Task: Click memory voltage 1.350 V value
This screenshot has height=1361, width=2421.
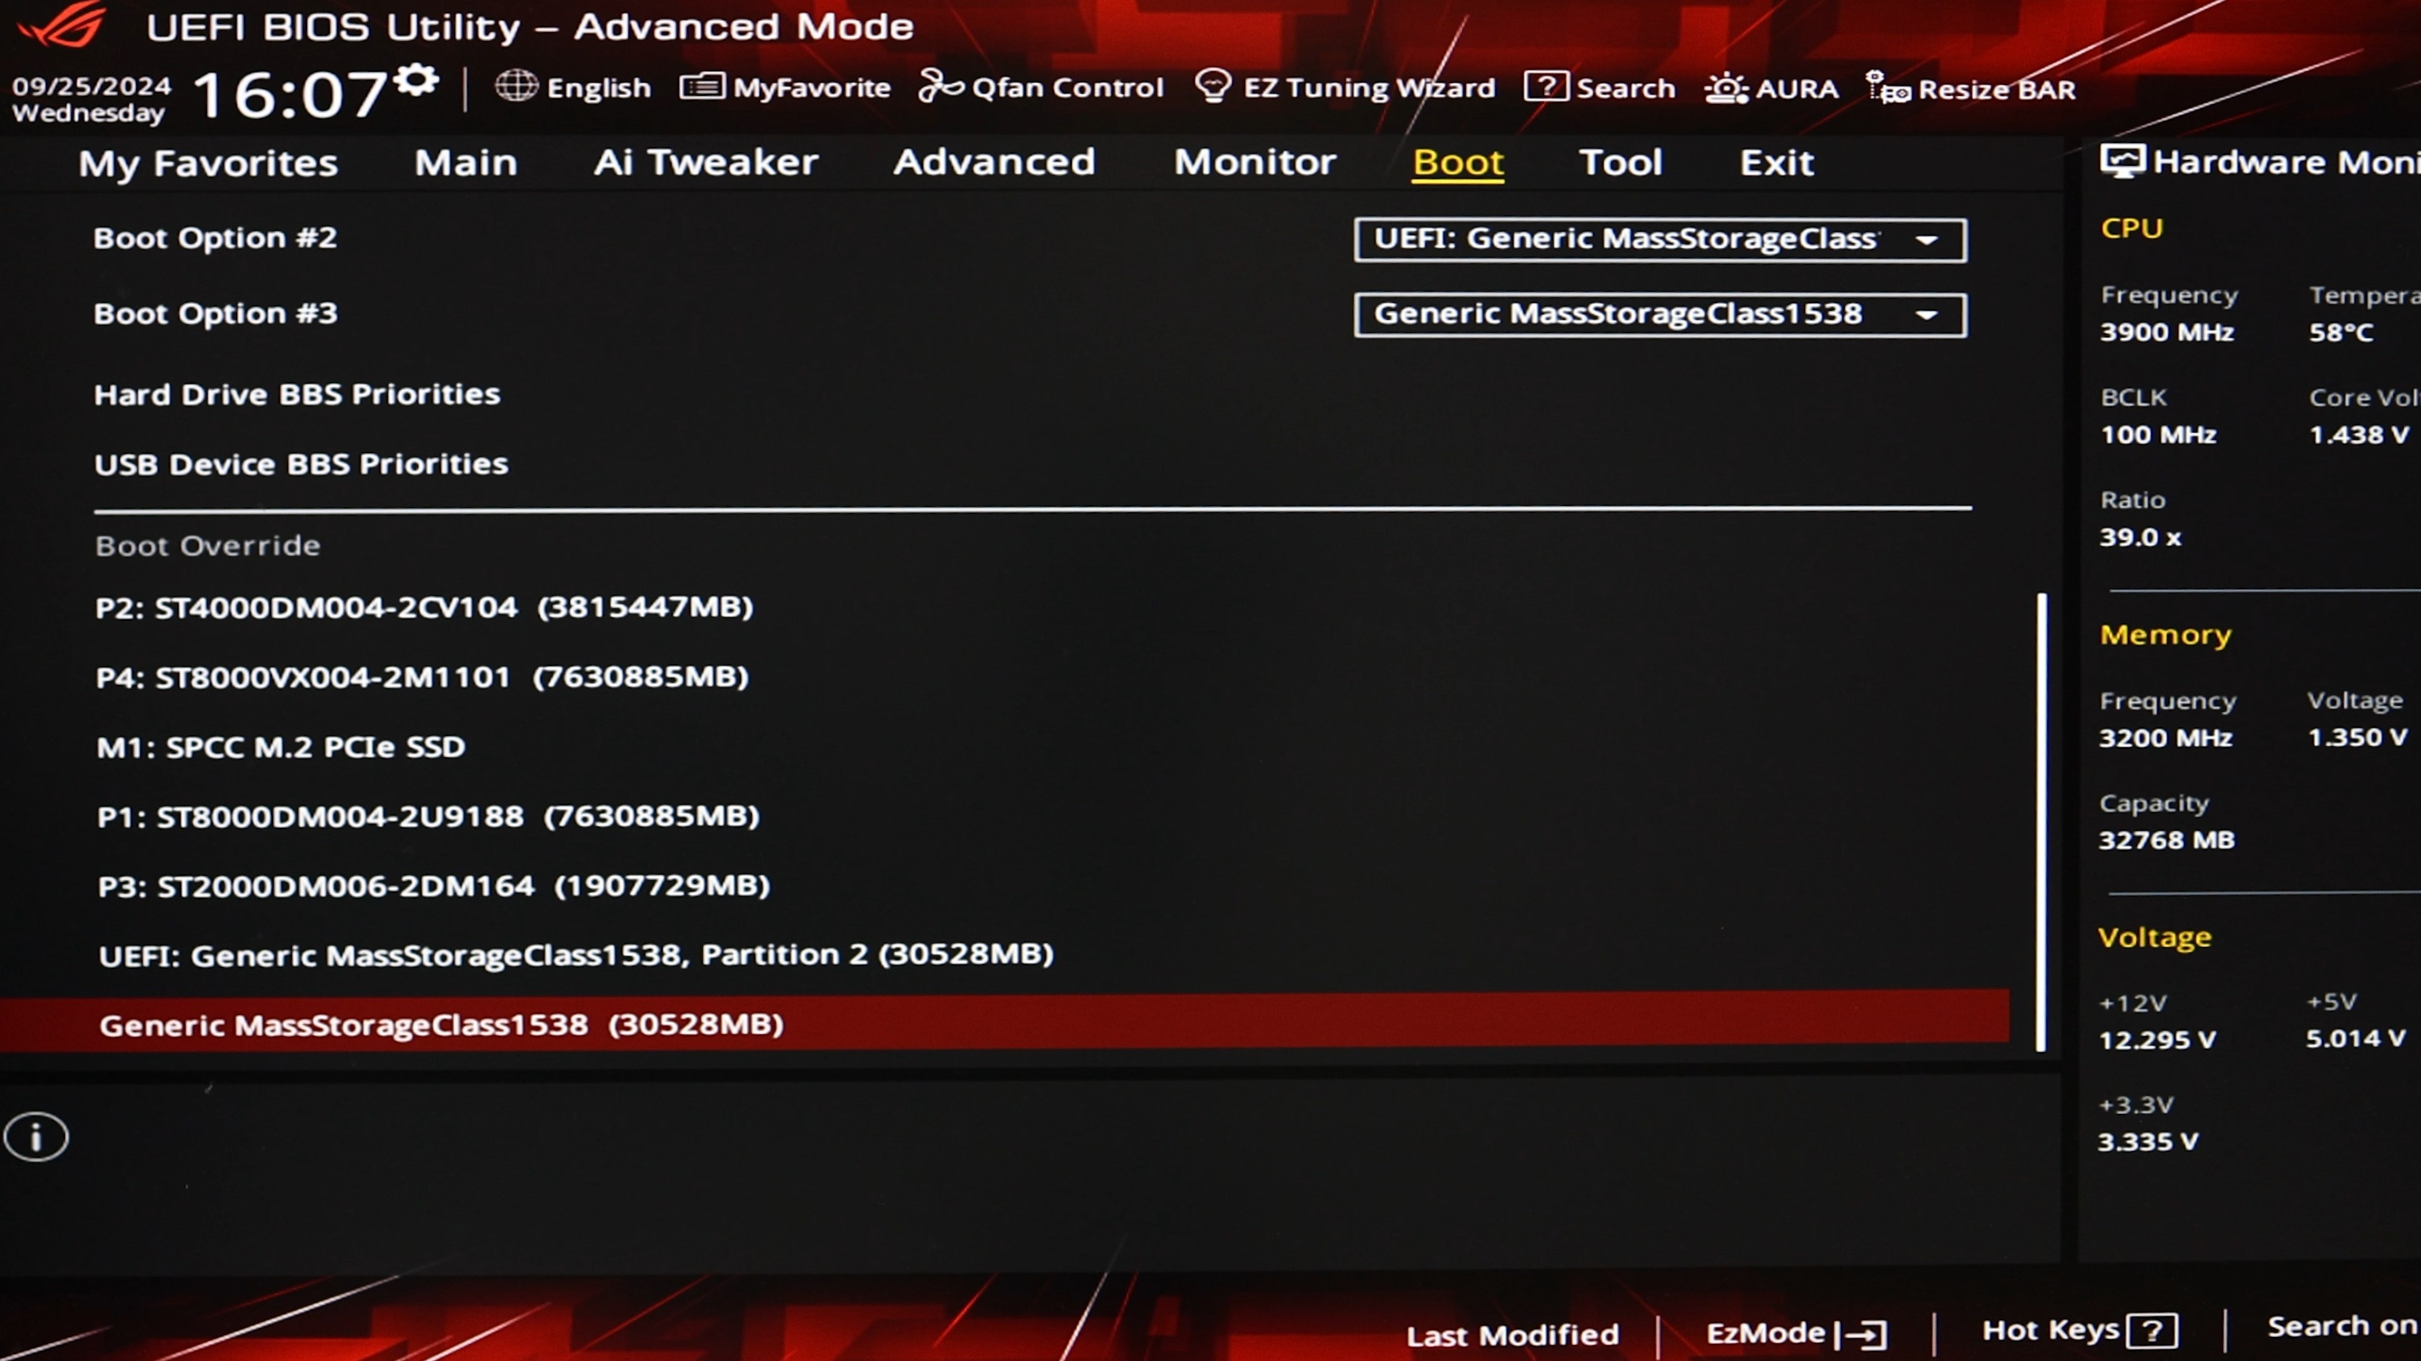Action: (2357, 737)
